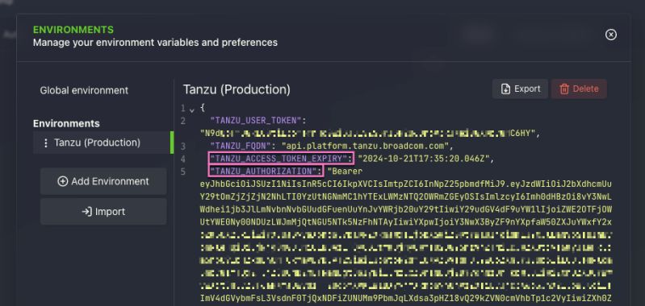Close the Environments dialog
This screenshot has height=306, width=645.
(611, 35)
